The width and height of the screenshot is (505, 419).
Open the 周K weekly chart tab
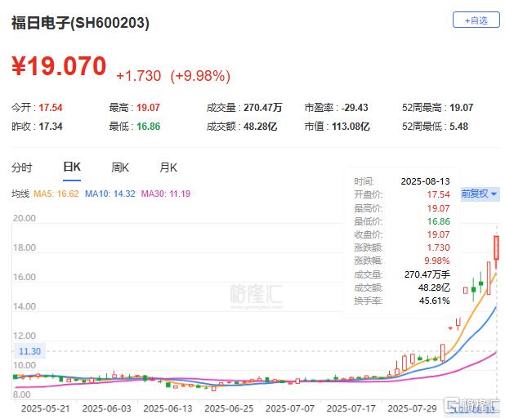click(x=120, y=167)
